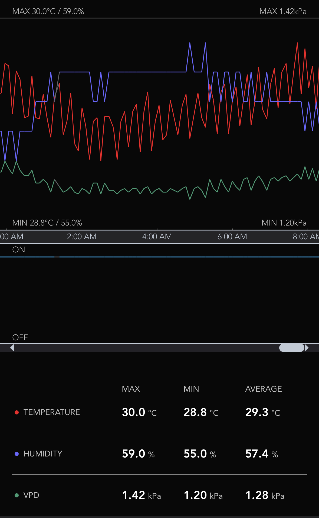
Task: Toggle the red Temperature legend dot
Action: click(17, 412)
